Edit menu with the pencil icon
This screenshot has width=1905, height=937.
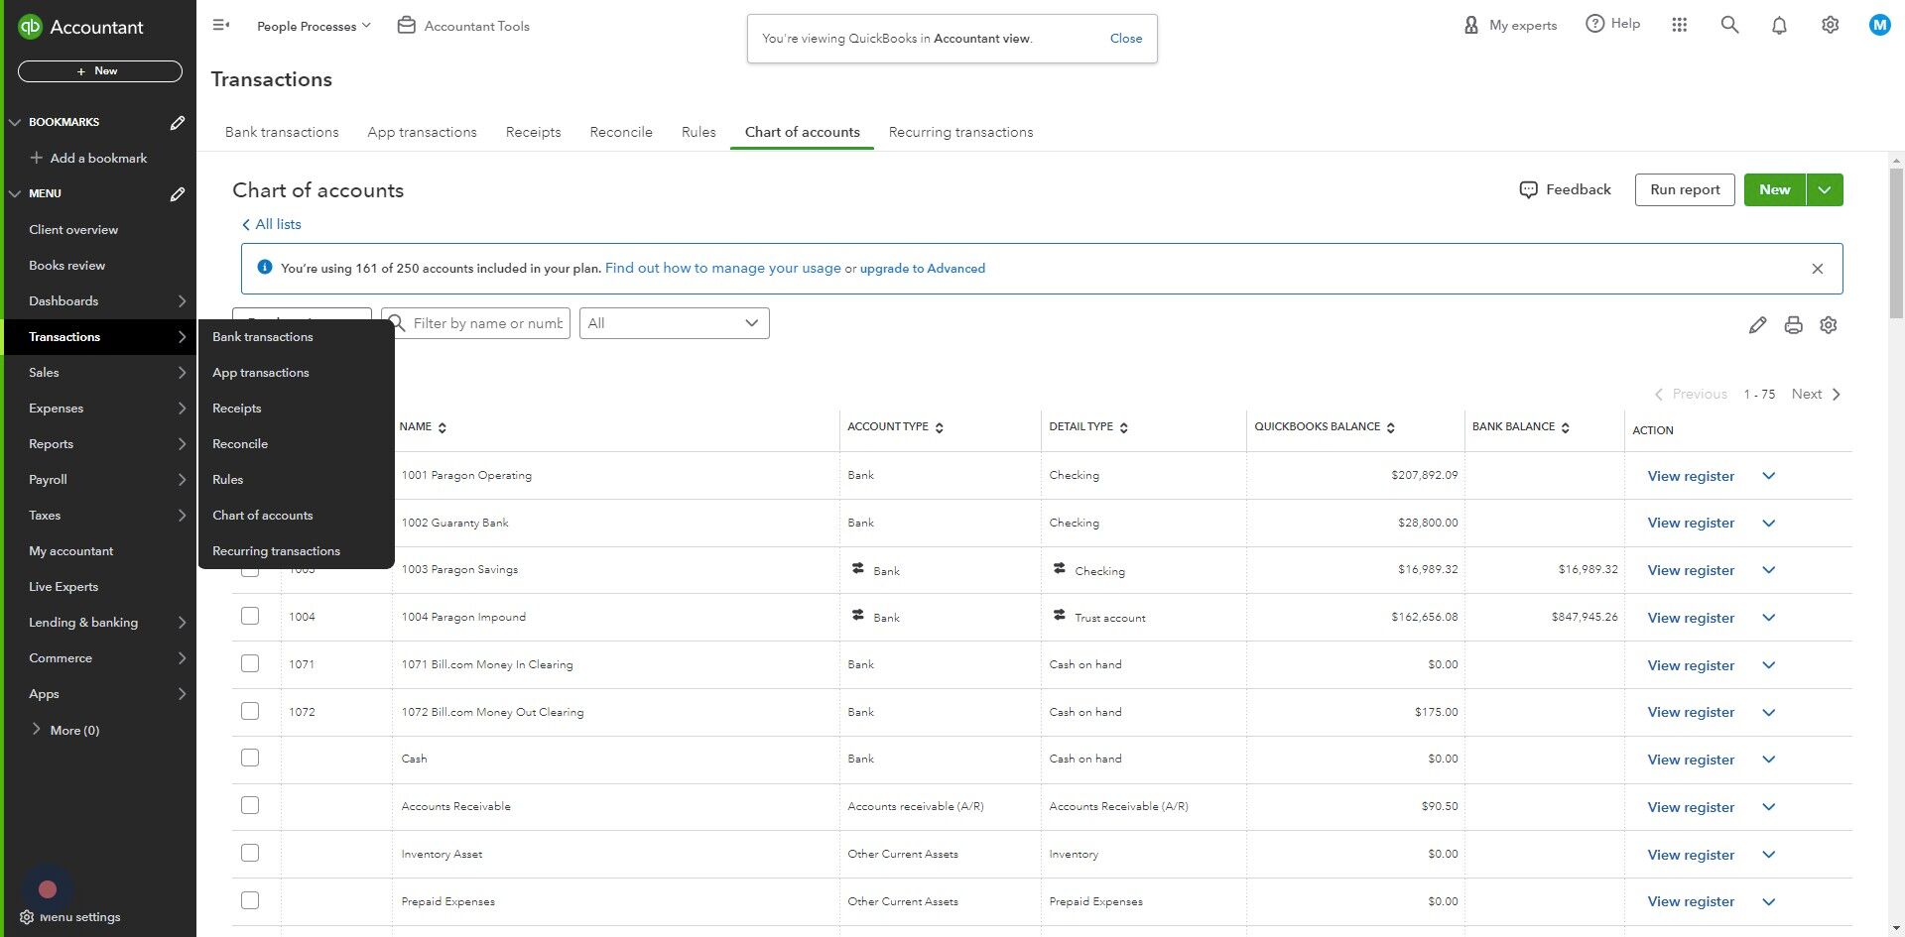point(178,194)
